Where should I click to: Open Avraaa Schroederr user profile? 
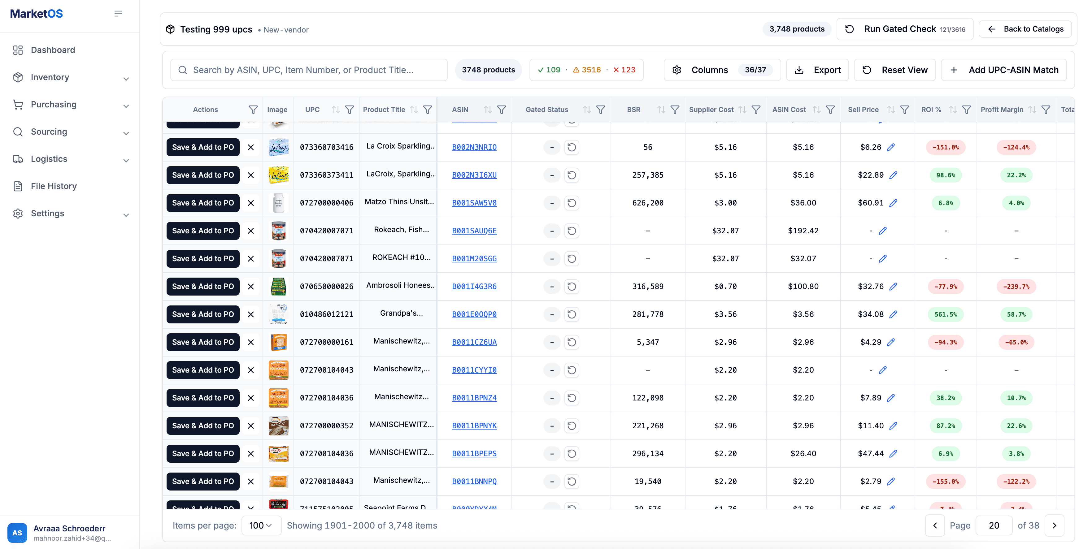click(x=70, y=533)
